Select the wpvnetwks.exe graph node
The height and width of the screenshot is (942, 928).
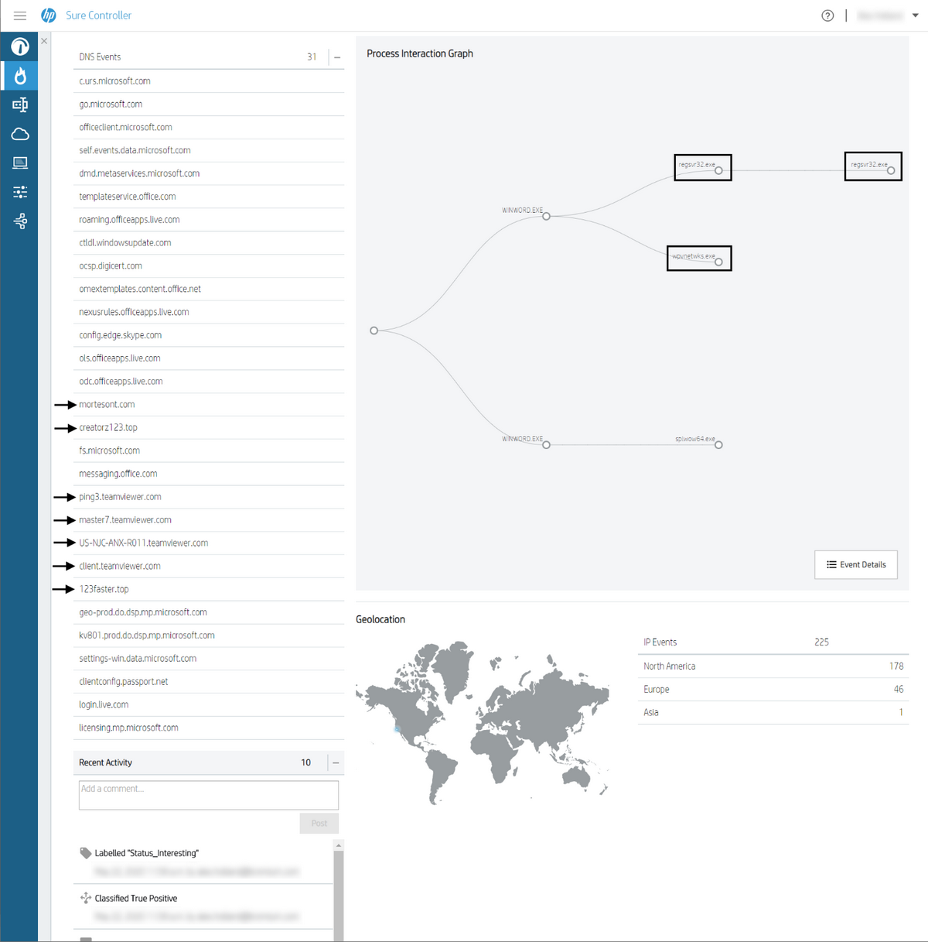(718, 262)
